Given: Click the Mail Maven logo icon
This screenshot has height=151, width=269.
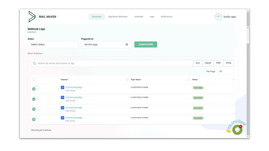Looking at the screenshot, I should (x=32, y=17).
